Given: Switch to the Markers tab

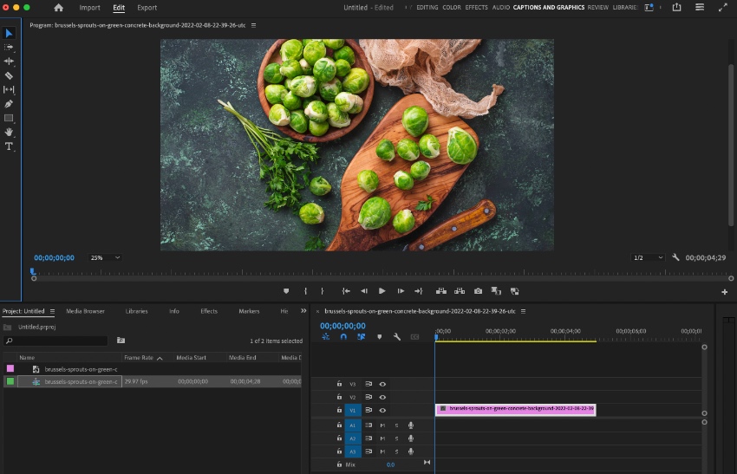Looking at the screenshot, I should (249, 311).
